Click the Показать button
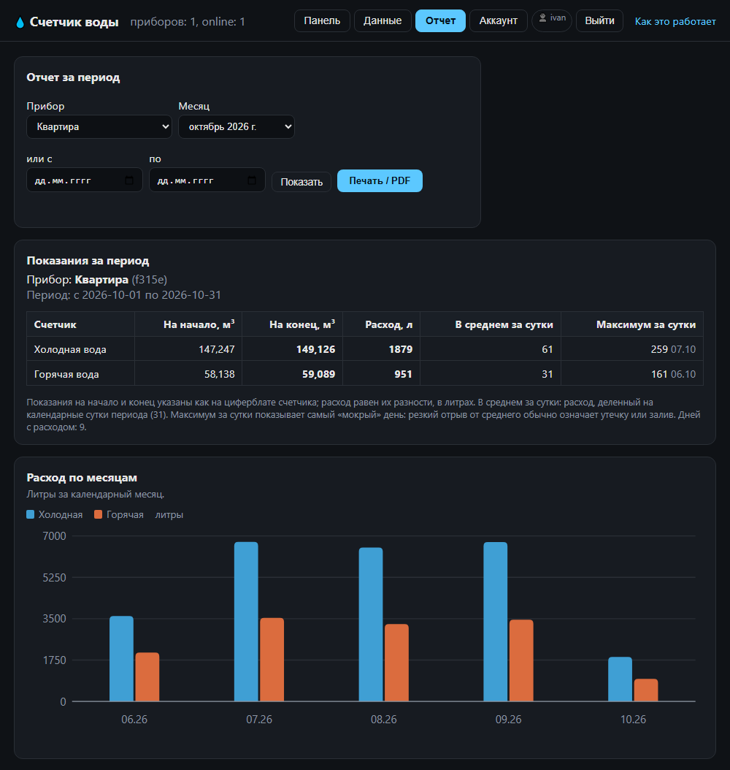Screen dimensions: 730x770 pyautogui.click(x=301, y=182)
